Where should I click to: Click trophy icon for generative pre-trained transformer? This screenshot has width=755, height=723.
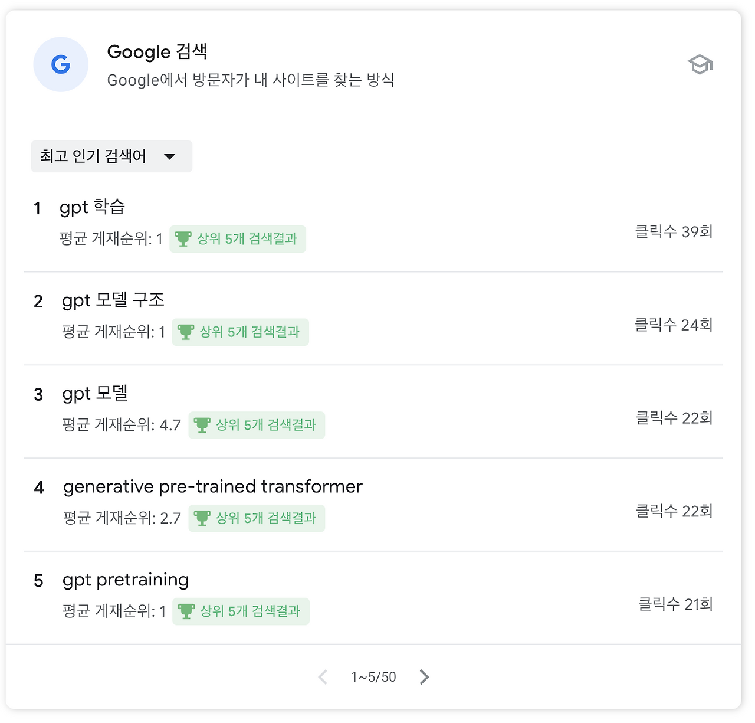coord(202,518)
